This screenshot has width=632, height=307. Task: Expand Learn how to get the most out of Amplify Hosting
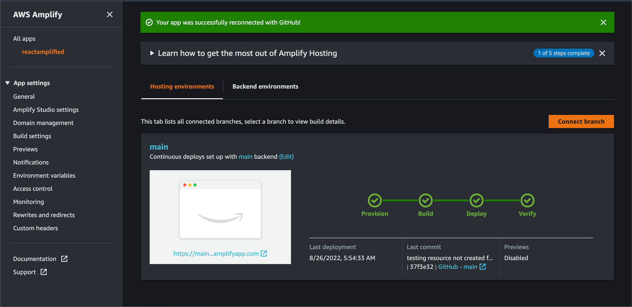(x=152, y=53)
